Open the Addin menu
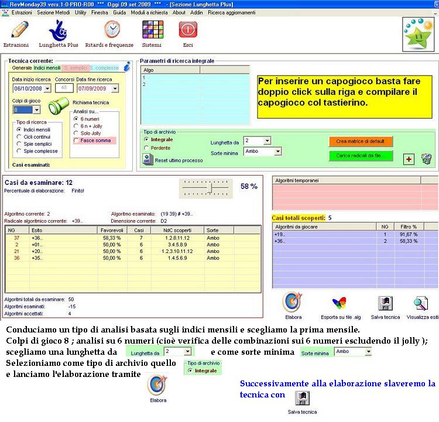This screenshot has width=439, height=422. (x=197, y=13)
